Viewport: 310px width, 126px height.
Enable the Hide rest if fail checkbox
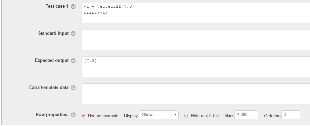(x=186, y=116)
